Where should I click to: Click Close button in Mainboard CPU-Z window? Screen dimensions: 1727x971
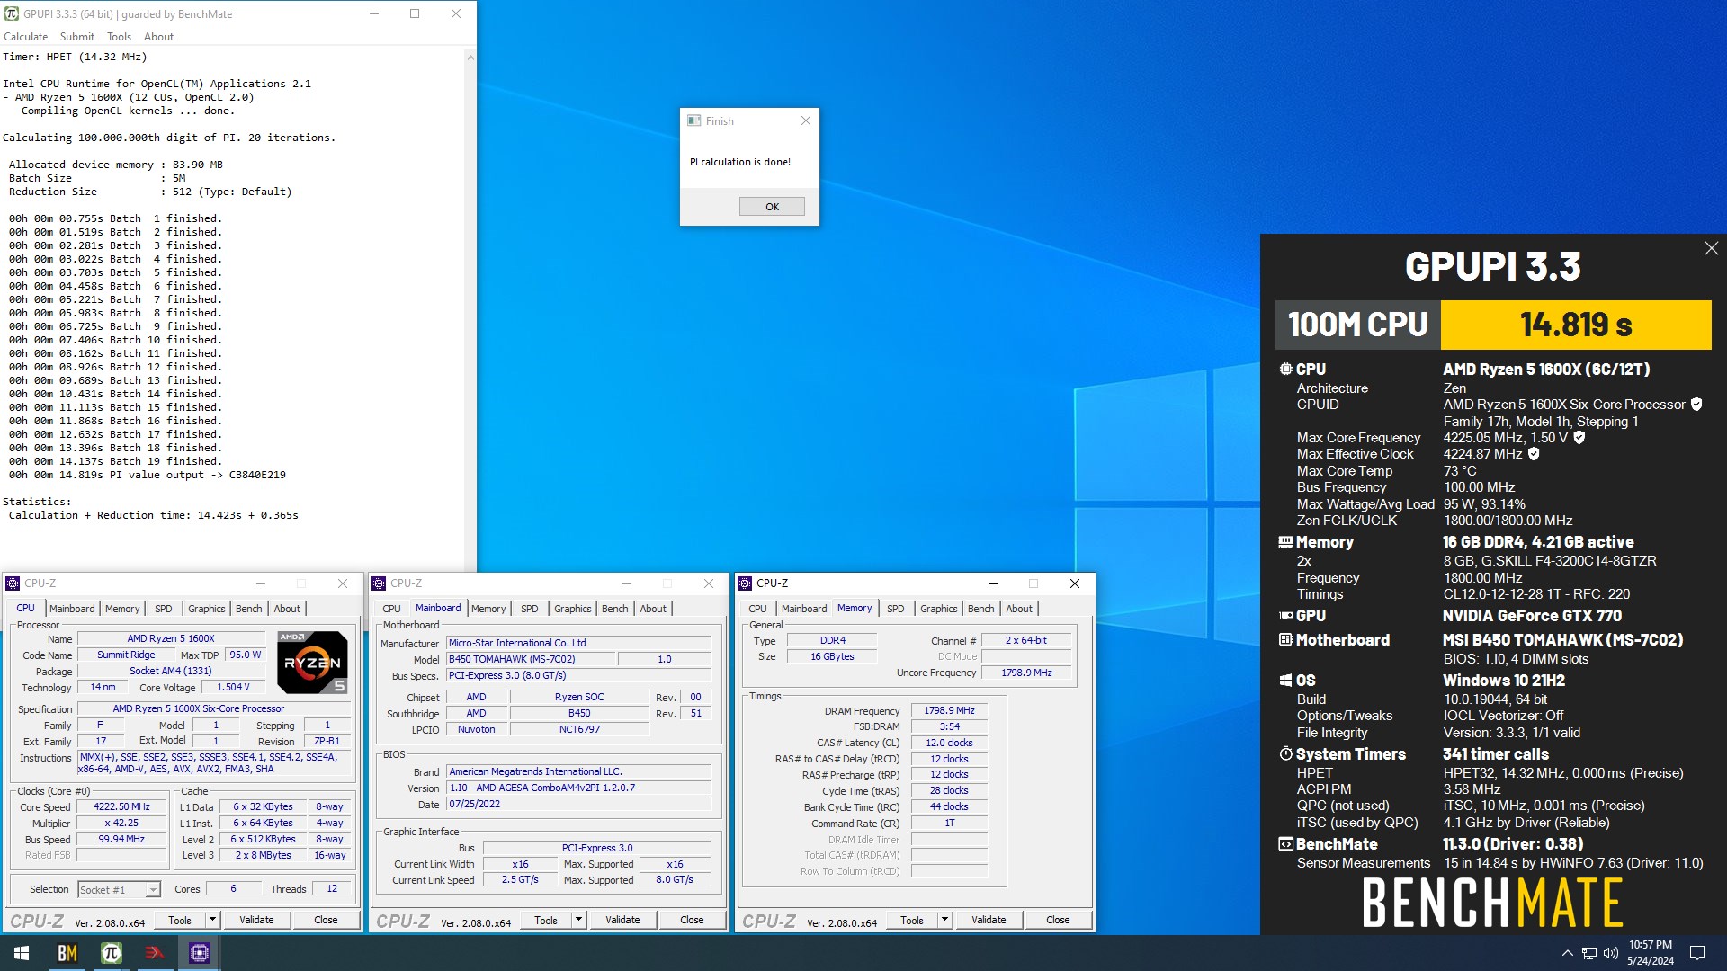pos(692,920)
